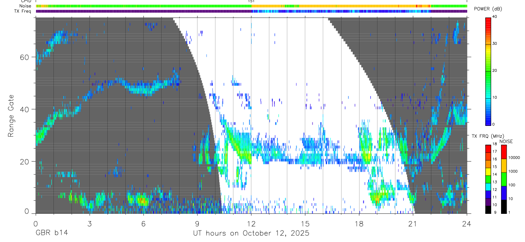This screenshot has height=242, width=525.
Task: Click the 18 tick on the UT hours axis
Action: (x=359, y=223)
